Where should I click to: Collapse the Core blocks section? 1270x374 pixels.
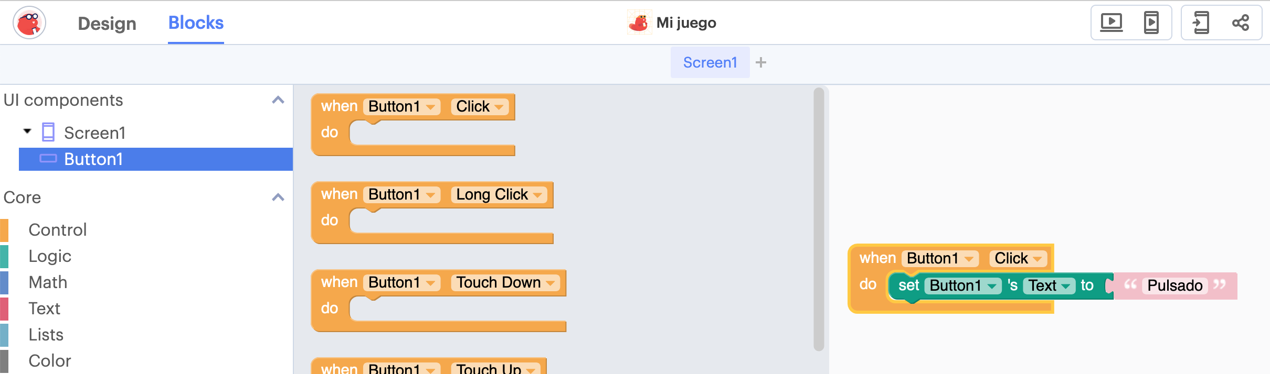pyautogui.click(x=278, y=197)
